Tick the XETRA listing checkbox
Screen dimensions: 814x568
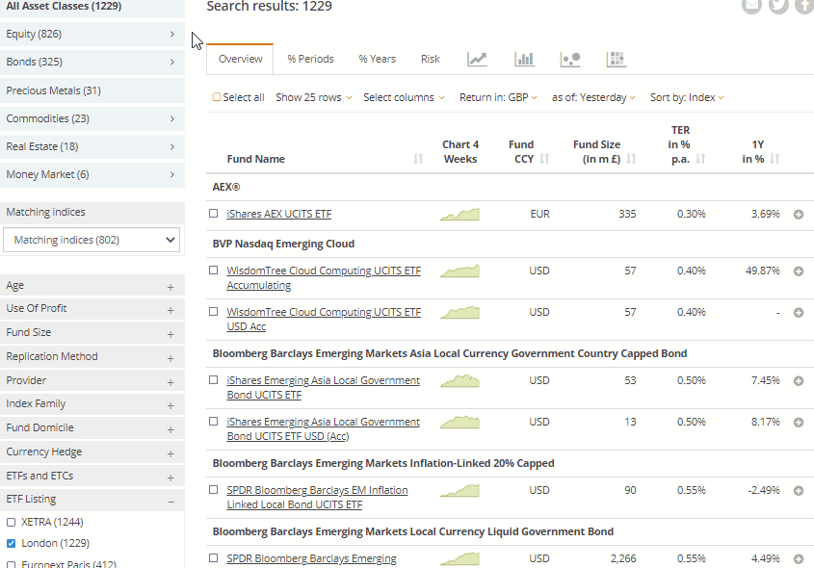click(12, 522)
